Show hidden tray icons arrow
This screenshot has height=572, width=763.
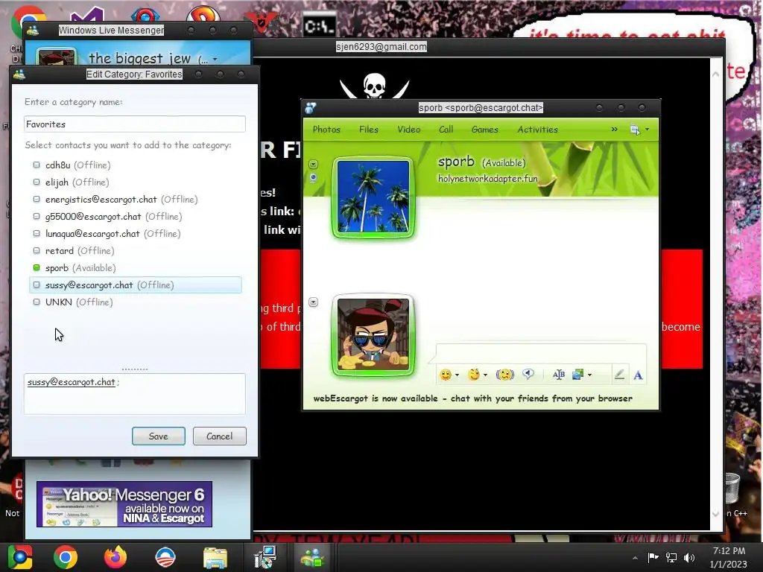click(x=635, y=558)
